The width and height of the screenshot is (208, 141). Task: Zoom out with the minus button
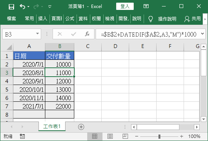[x=137, y=136]
